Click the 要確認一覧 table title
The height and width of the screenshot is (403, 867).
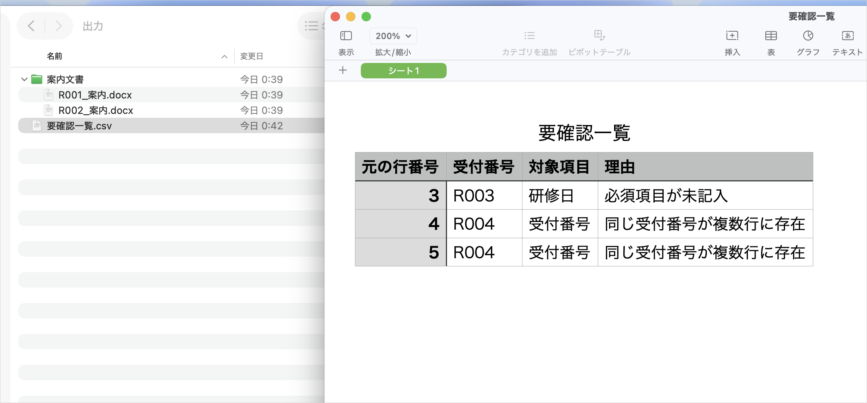584,133
